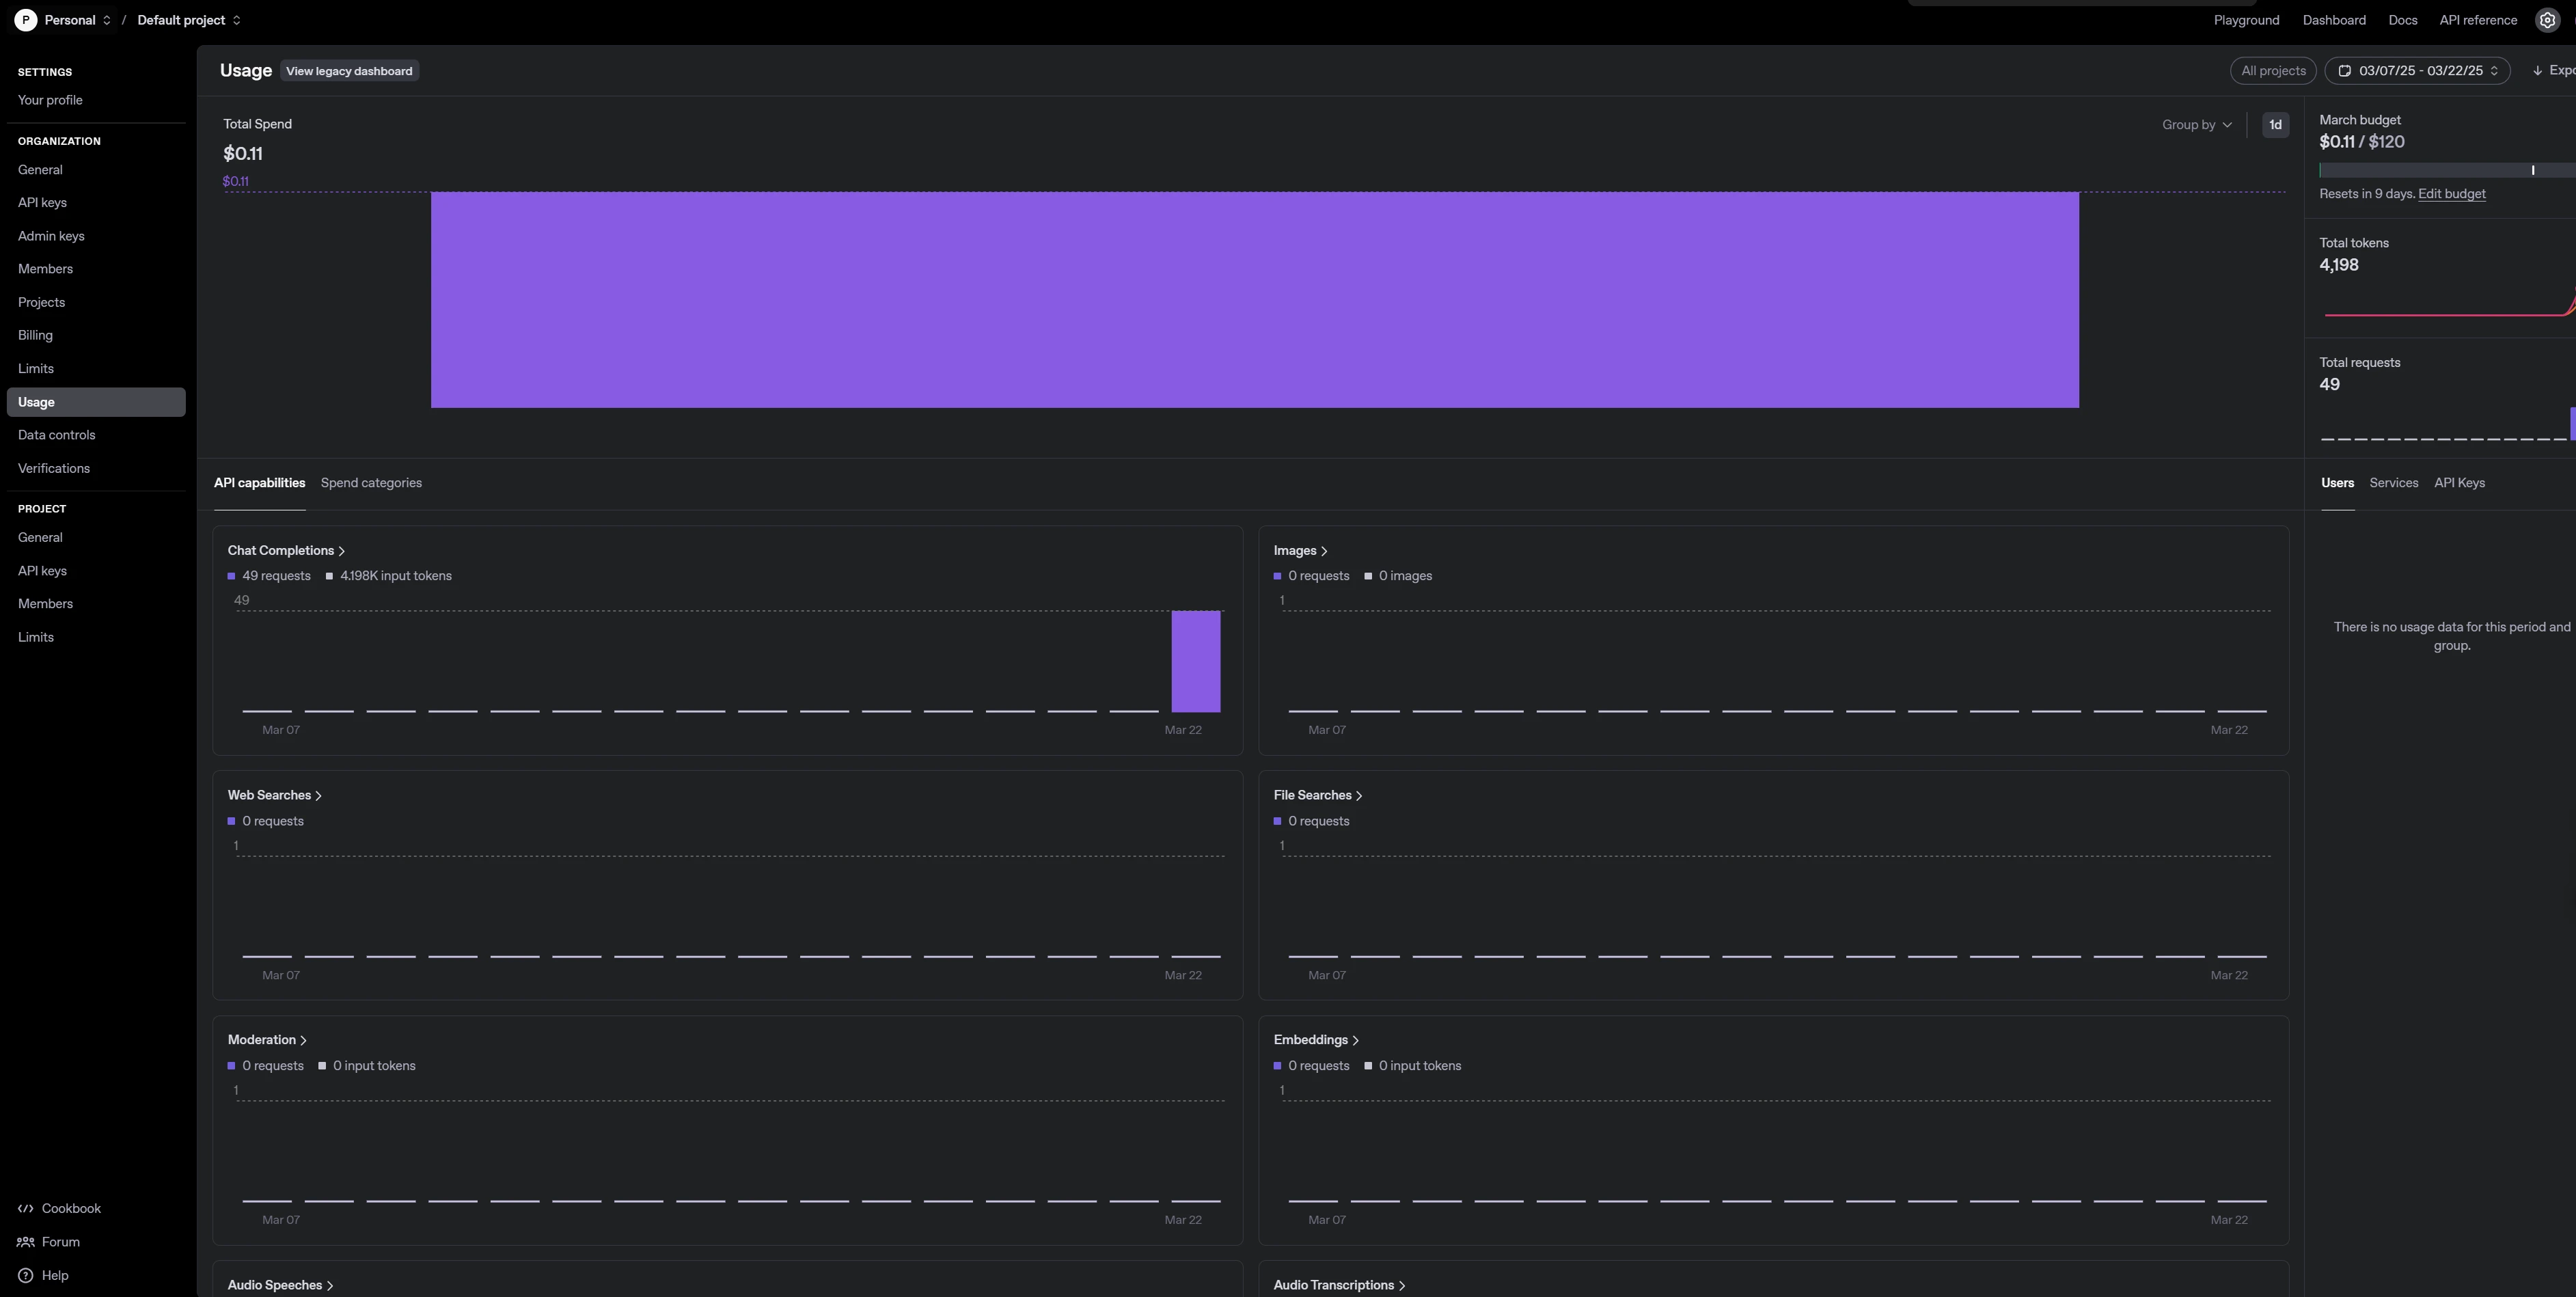Click the Edit budget link

2451,194
